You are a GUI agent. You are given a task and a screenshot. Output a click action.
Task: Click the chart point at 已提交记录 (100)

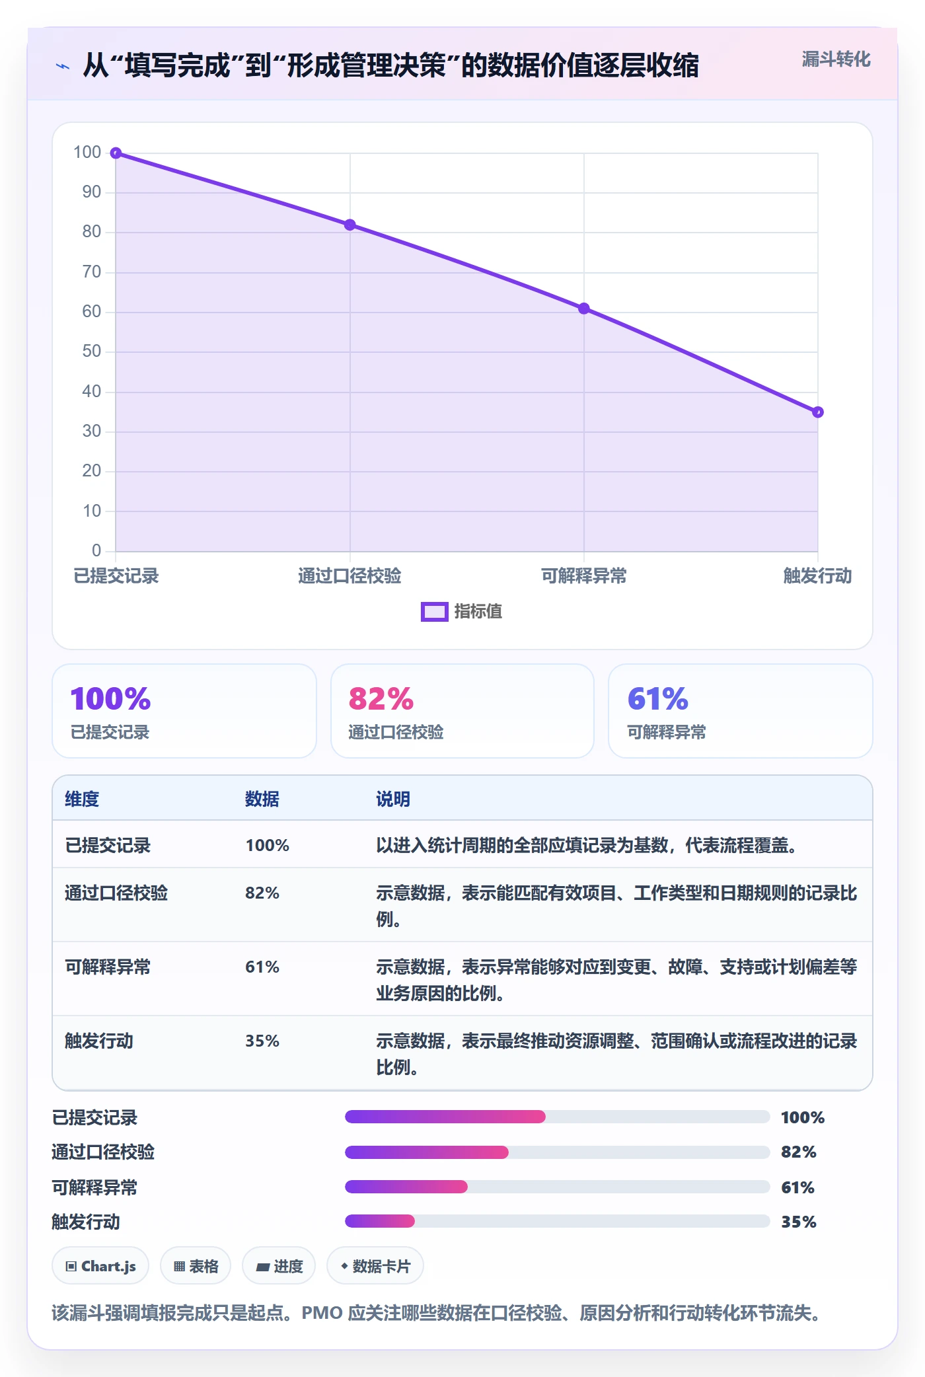coord(116,153)
